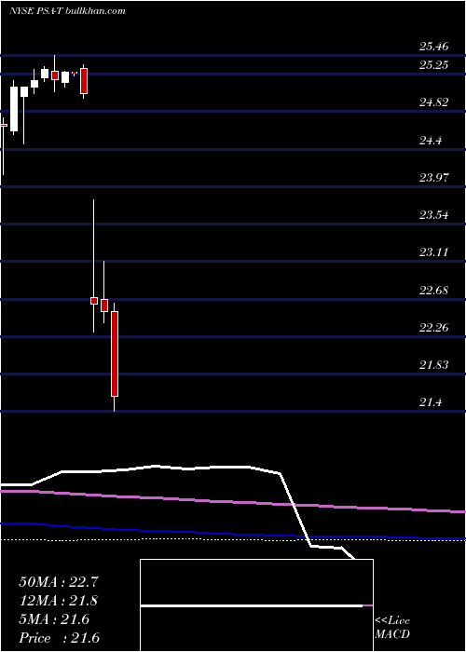Click the NYSE PSA-T bullkhan.com title text

[x=67, y=11]
